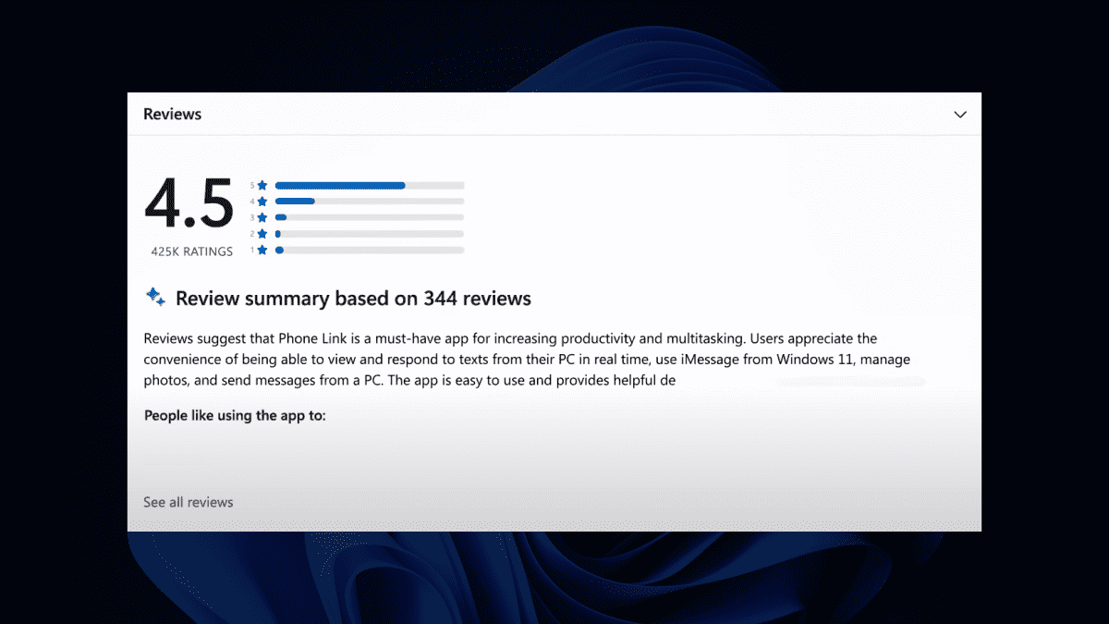Click the 3-star rating bar
The height and width of the screenshot is (624, 1109).
click(370, 217)
